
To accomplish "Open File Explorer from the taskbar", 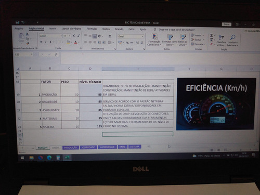I will point(31,158).
